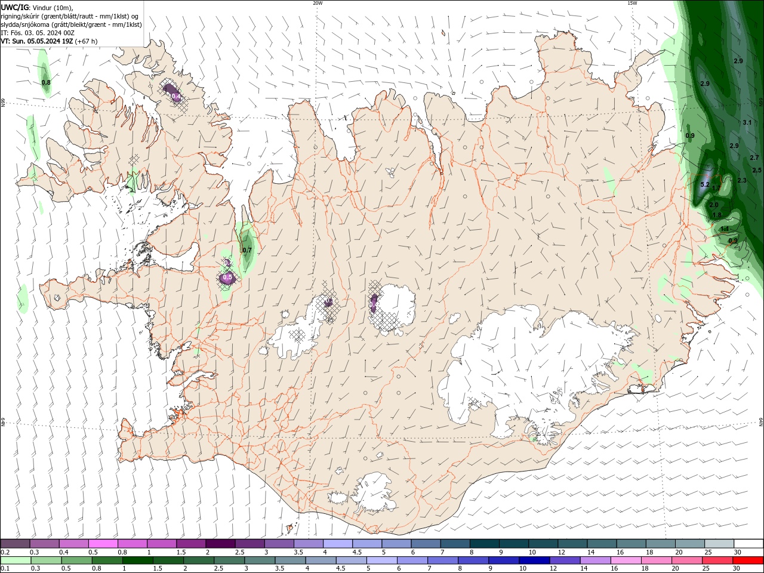Click the 'UWC/IG: Vindur (10m),' title text
Viewport: 764px width, 573px height.
pos(38,7)
